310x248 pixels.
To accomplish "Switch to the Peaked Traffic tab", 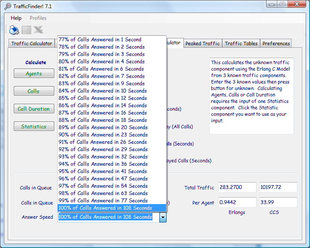I will pyautogui.click(x=203, y=43).
